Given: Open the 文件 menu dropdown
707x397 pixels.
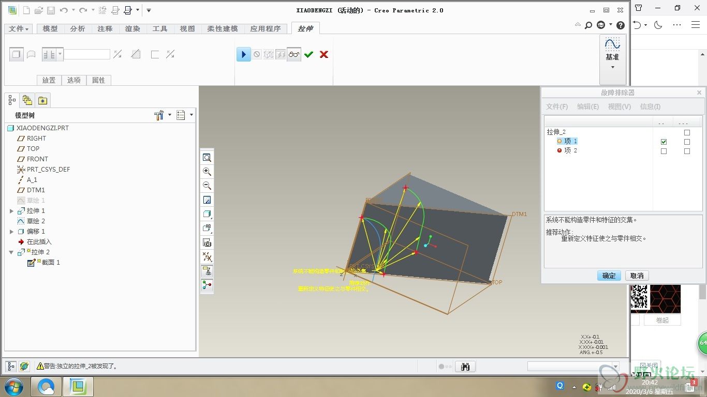Looking at the screenshot, I should click(x=19, y=29).
